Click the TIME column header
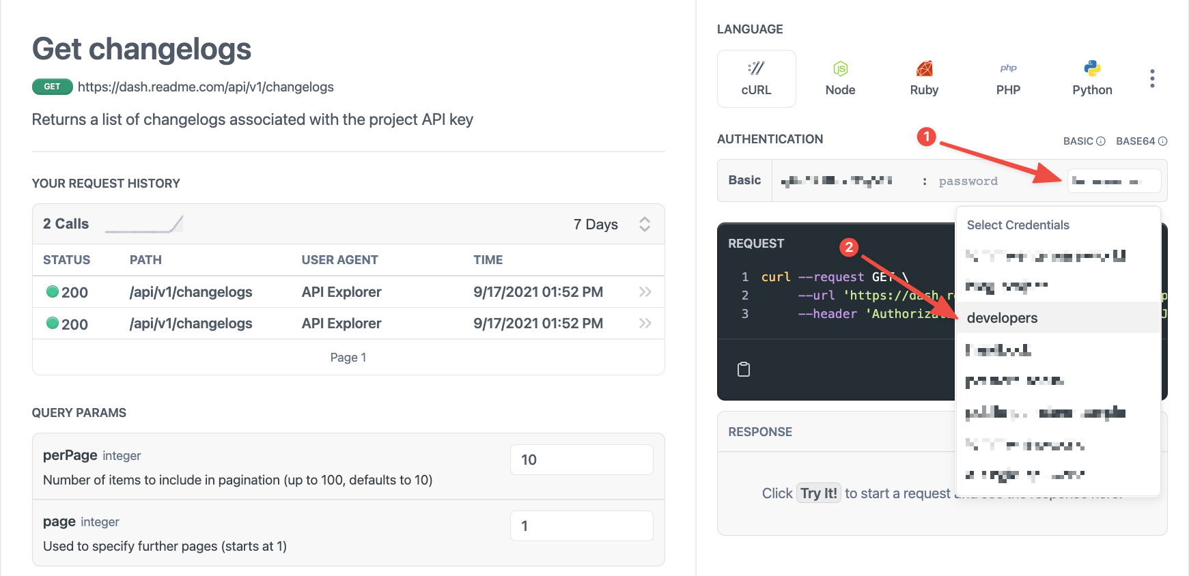 pos(488,260)
